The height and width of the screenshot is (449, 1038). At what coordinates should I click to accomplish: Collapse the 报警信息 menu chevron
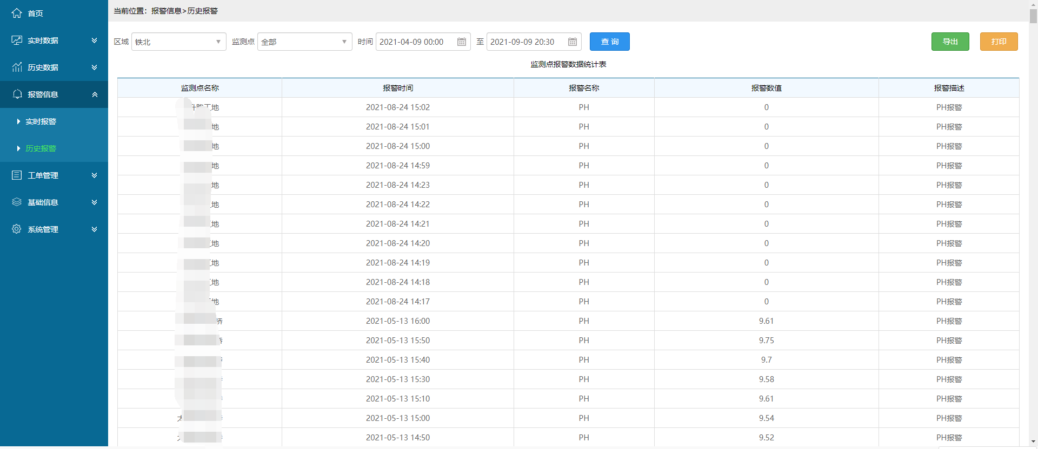[x=95, y=94]
